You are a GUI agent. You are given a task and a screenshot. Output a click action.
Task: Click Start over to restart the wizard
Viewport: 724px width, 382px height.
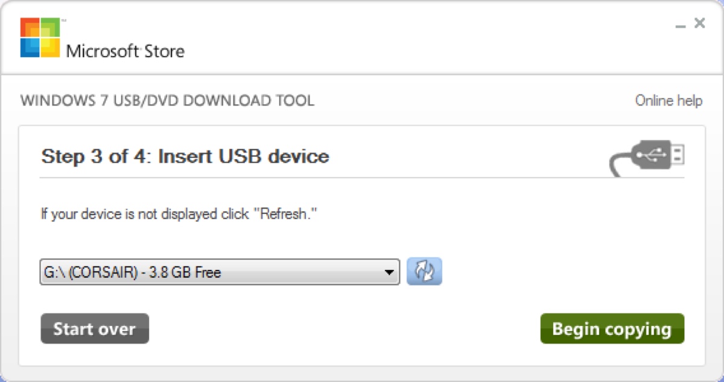tap(94, 329)
